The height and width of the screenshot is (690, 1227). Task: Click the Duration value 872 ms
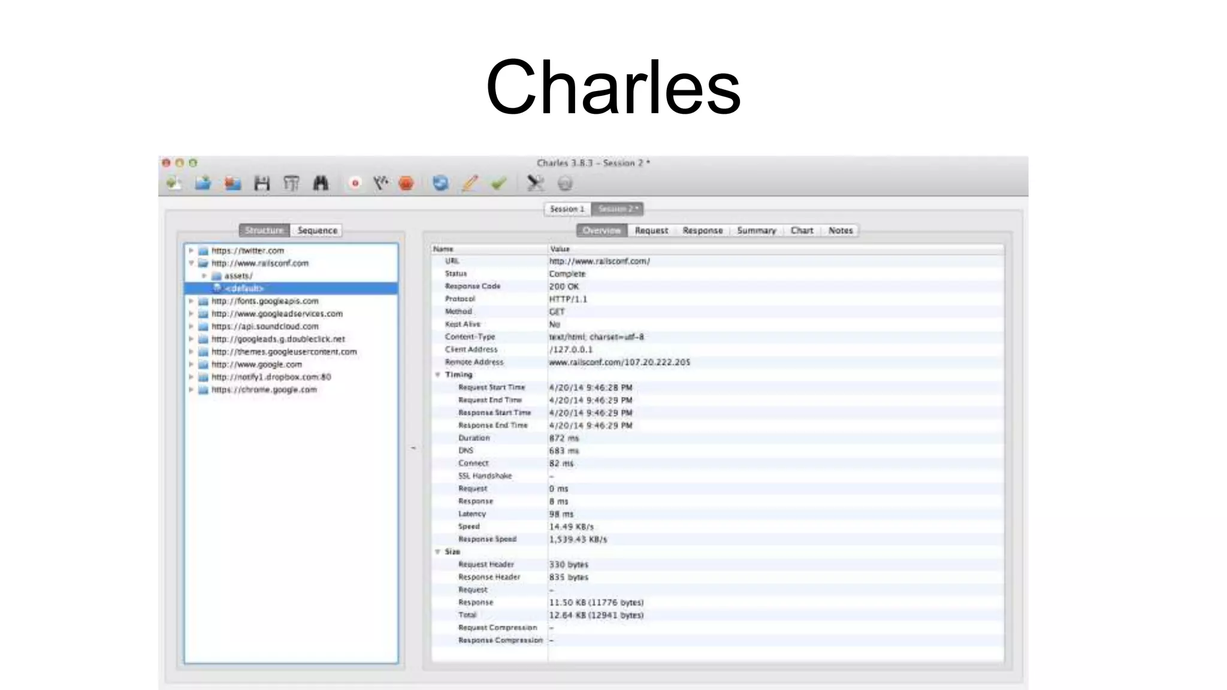click(564, 438)
